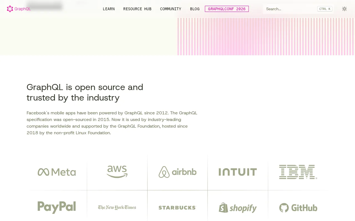Viewport: 355px width, 221px height.
Task: Click the Meta logo
Action: 57,172
